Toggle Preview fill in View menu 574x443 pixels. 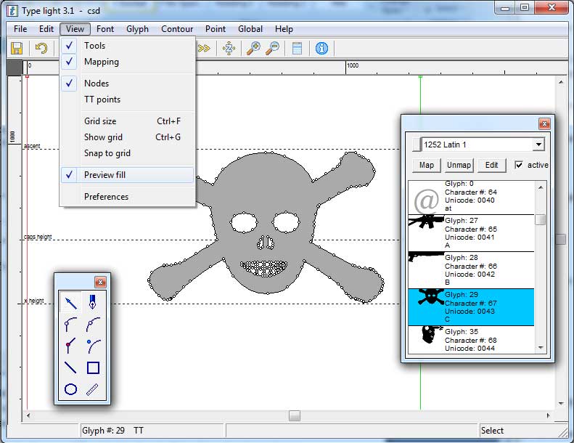104,175
